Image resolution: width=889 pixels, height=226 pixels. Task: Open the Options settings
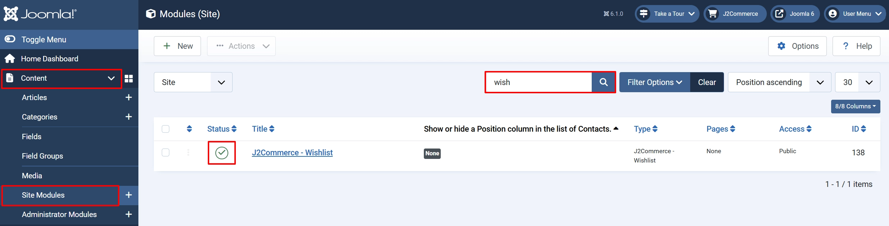797,46
